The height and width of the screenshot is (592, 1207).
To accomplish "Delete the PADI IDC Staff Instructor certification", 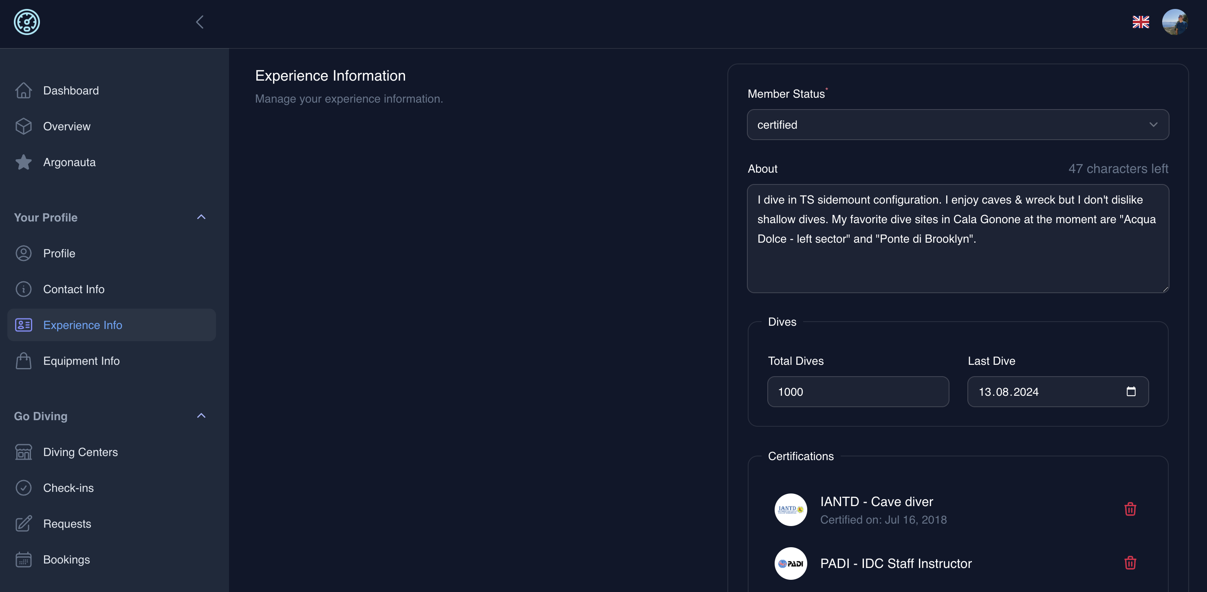I will 1130,563.
